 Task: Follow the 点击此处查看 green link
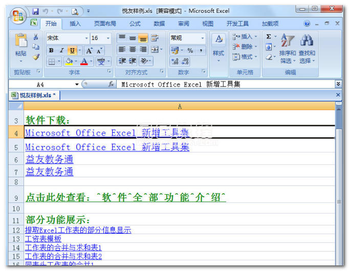point(126,197)
